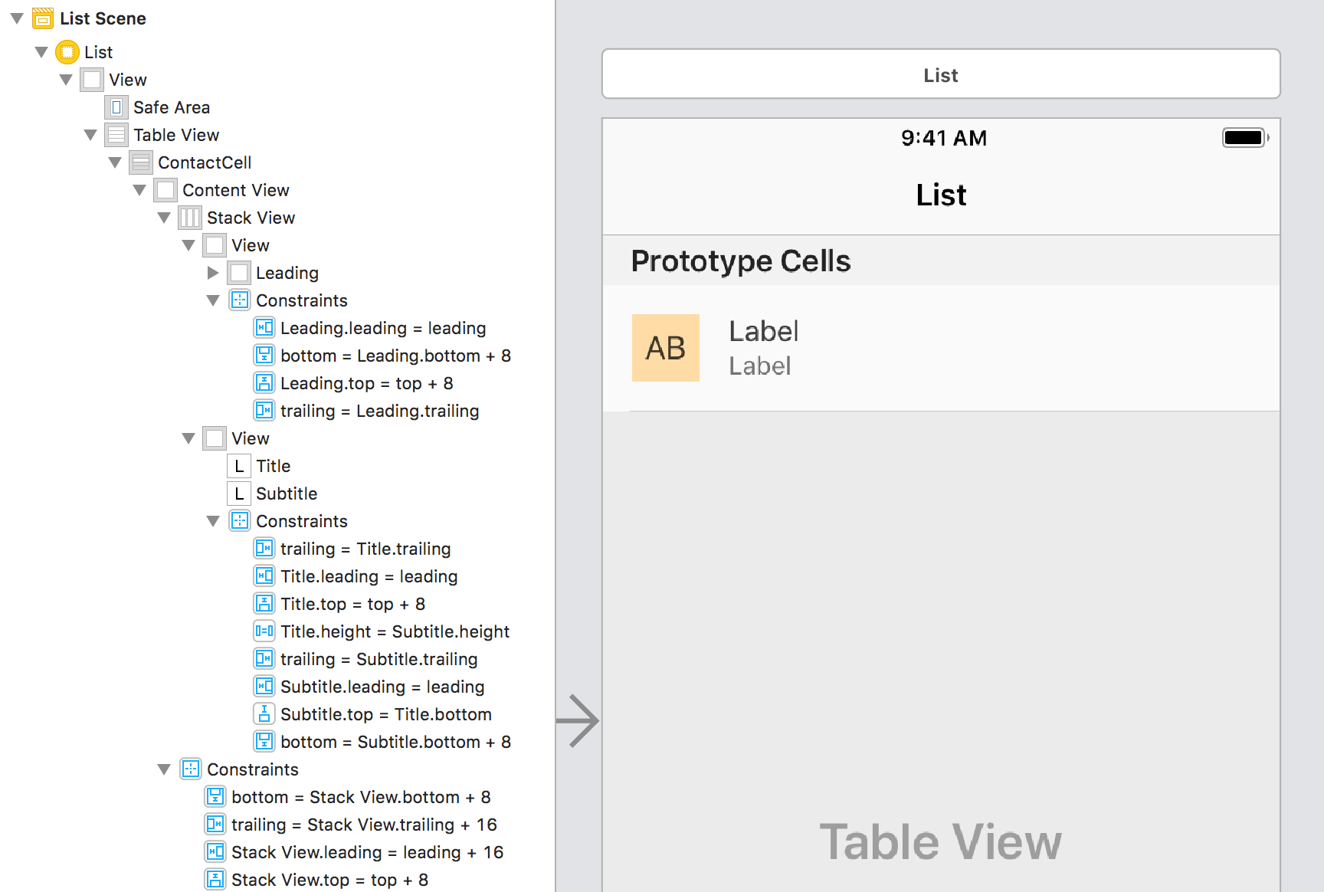Click the icon for bottom = Stack View.bottom + 8
Screen dimensions: 1324x892
click(x=215, y=797)
